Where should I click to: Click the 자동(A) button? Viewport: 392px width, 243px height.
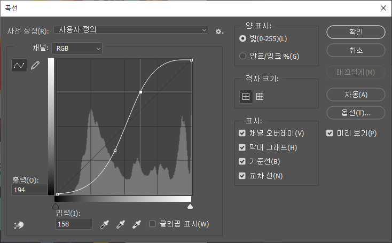(356, 95)
